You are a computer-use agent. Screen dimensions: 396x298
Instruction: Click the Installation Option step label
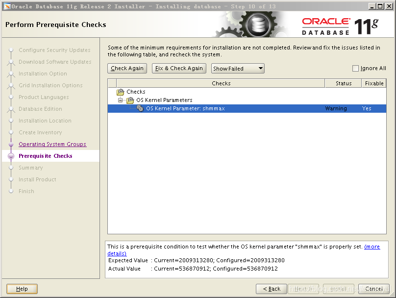(x=43, y=74)
